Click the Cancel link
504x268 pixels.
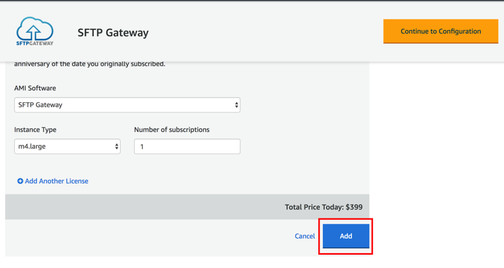[305, 237]
